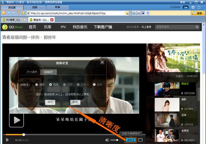
Task: Play video from the control bar
Action: click(x=7, y=140)
